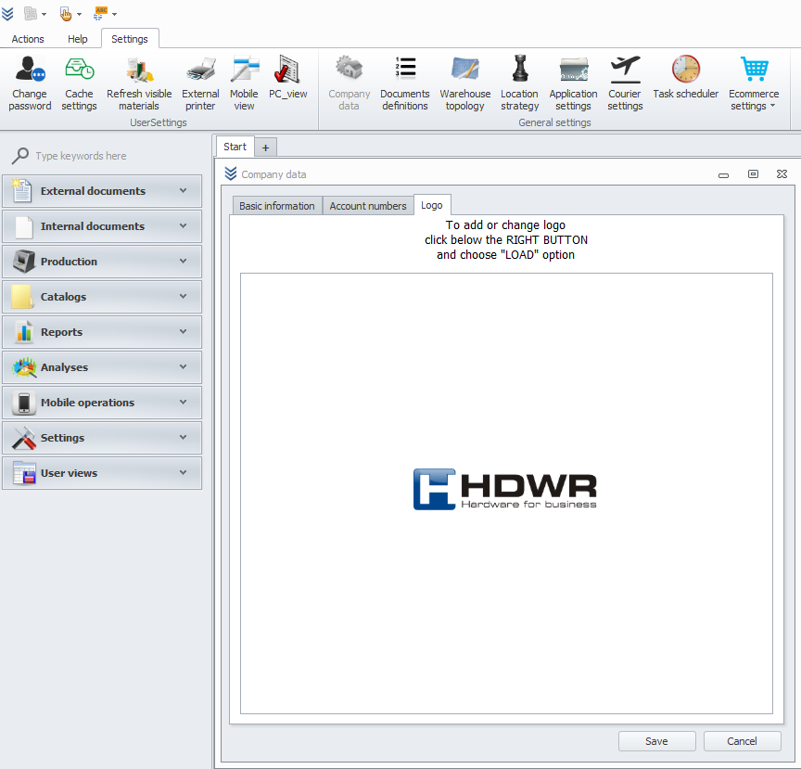The image size is (801, 769).
Task: Open Warehouse topology
Action: 464,83
